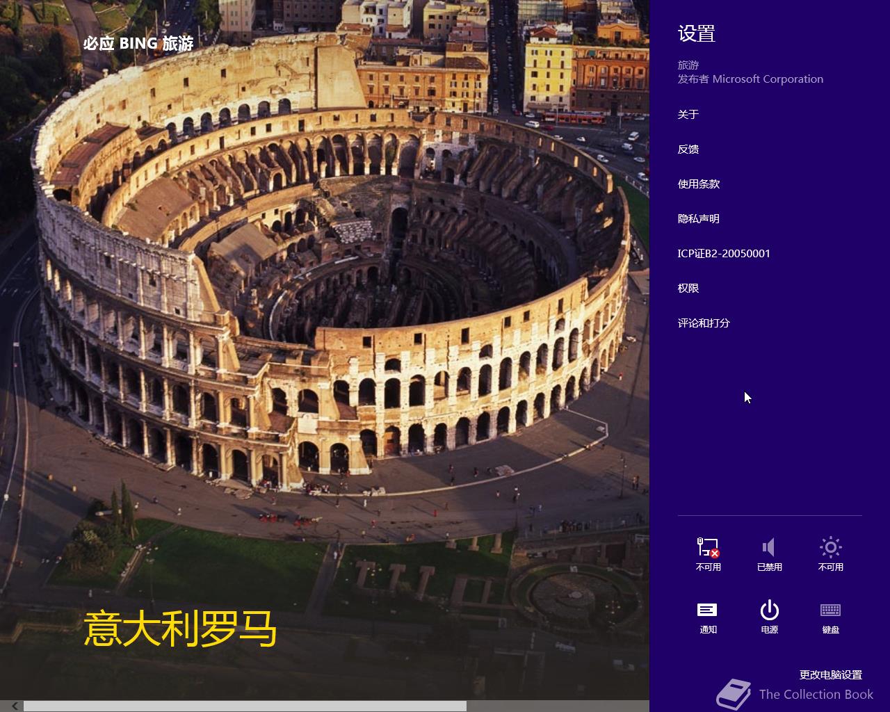Open 隐私声明 privacy statement

click(699, 218)
